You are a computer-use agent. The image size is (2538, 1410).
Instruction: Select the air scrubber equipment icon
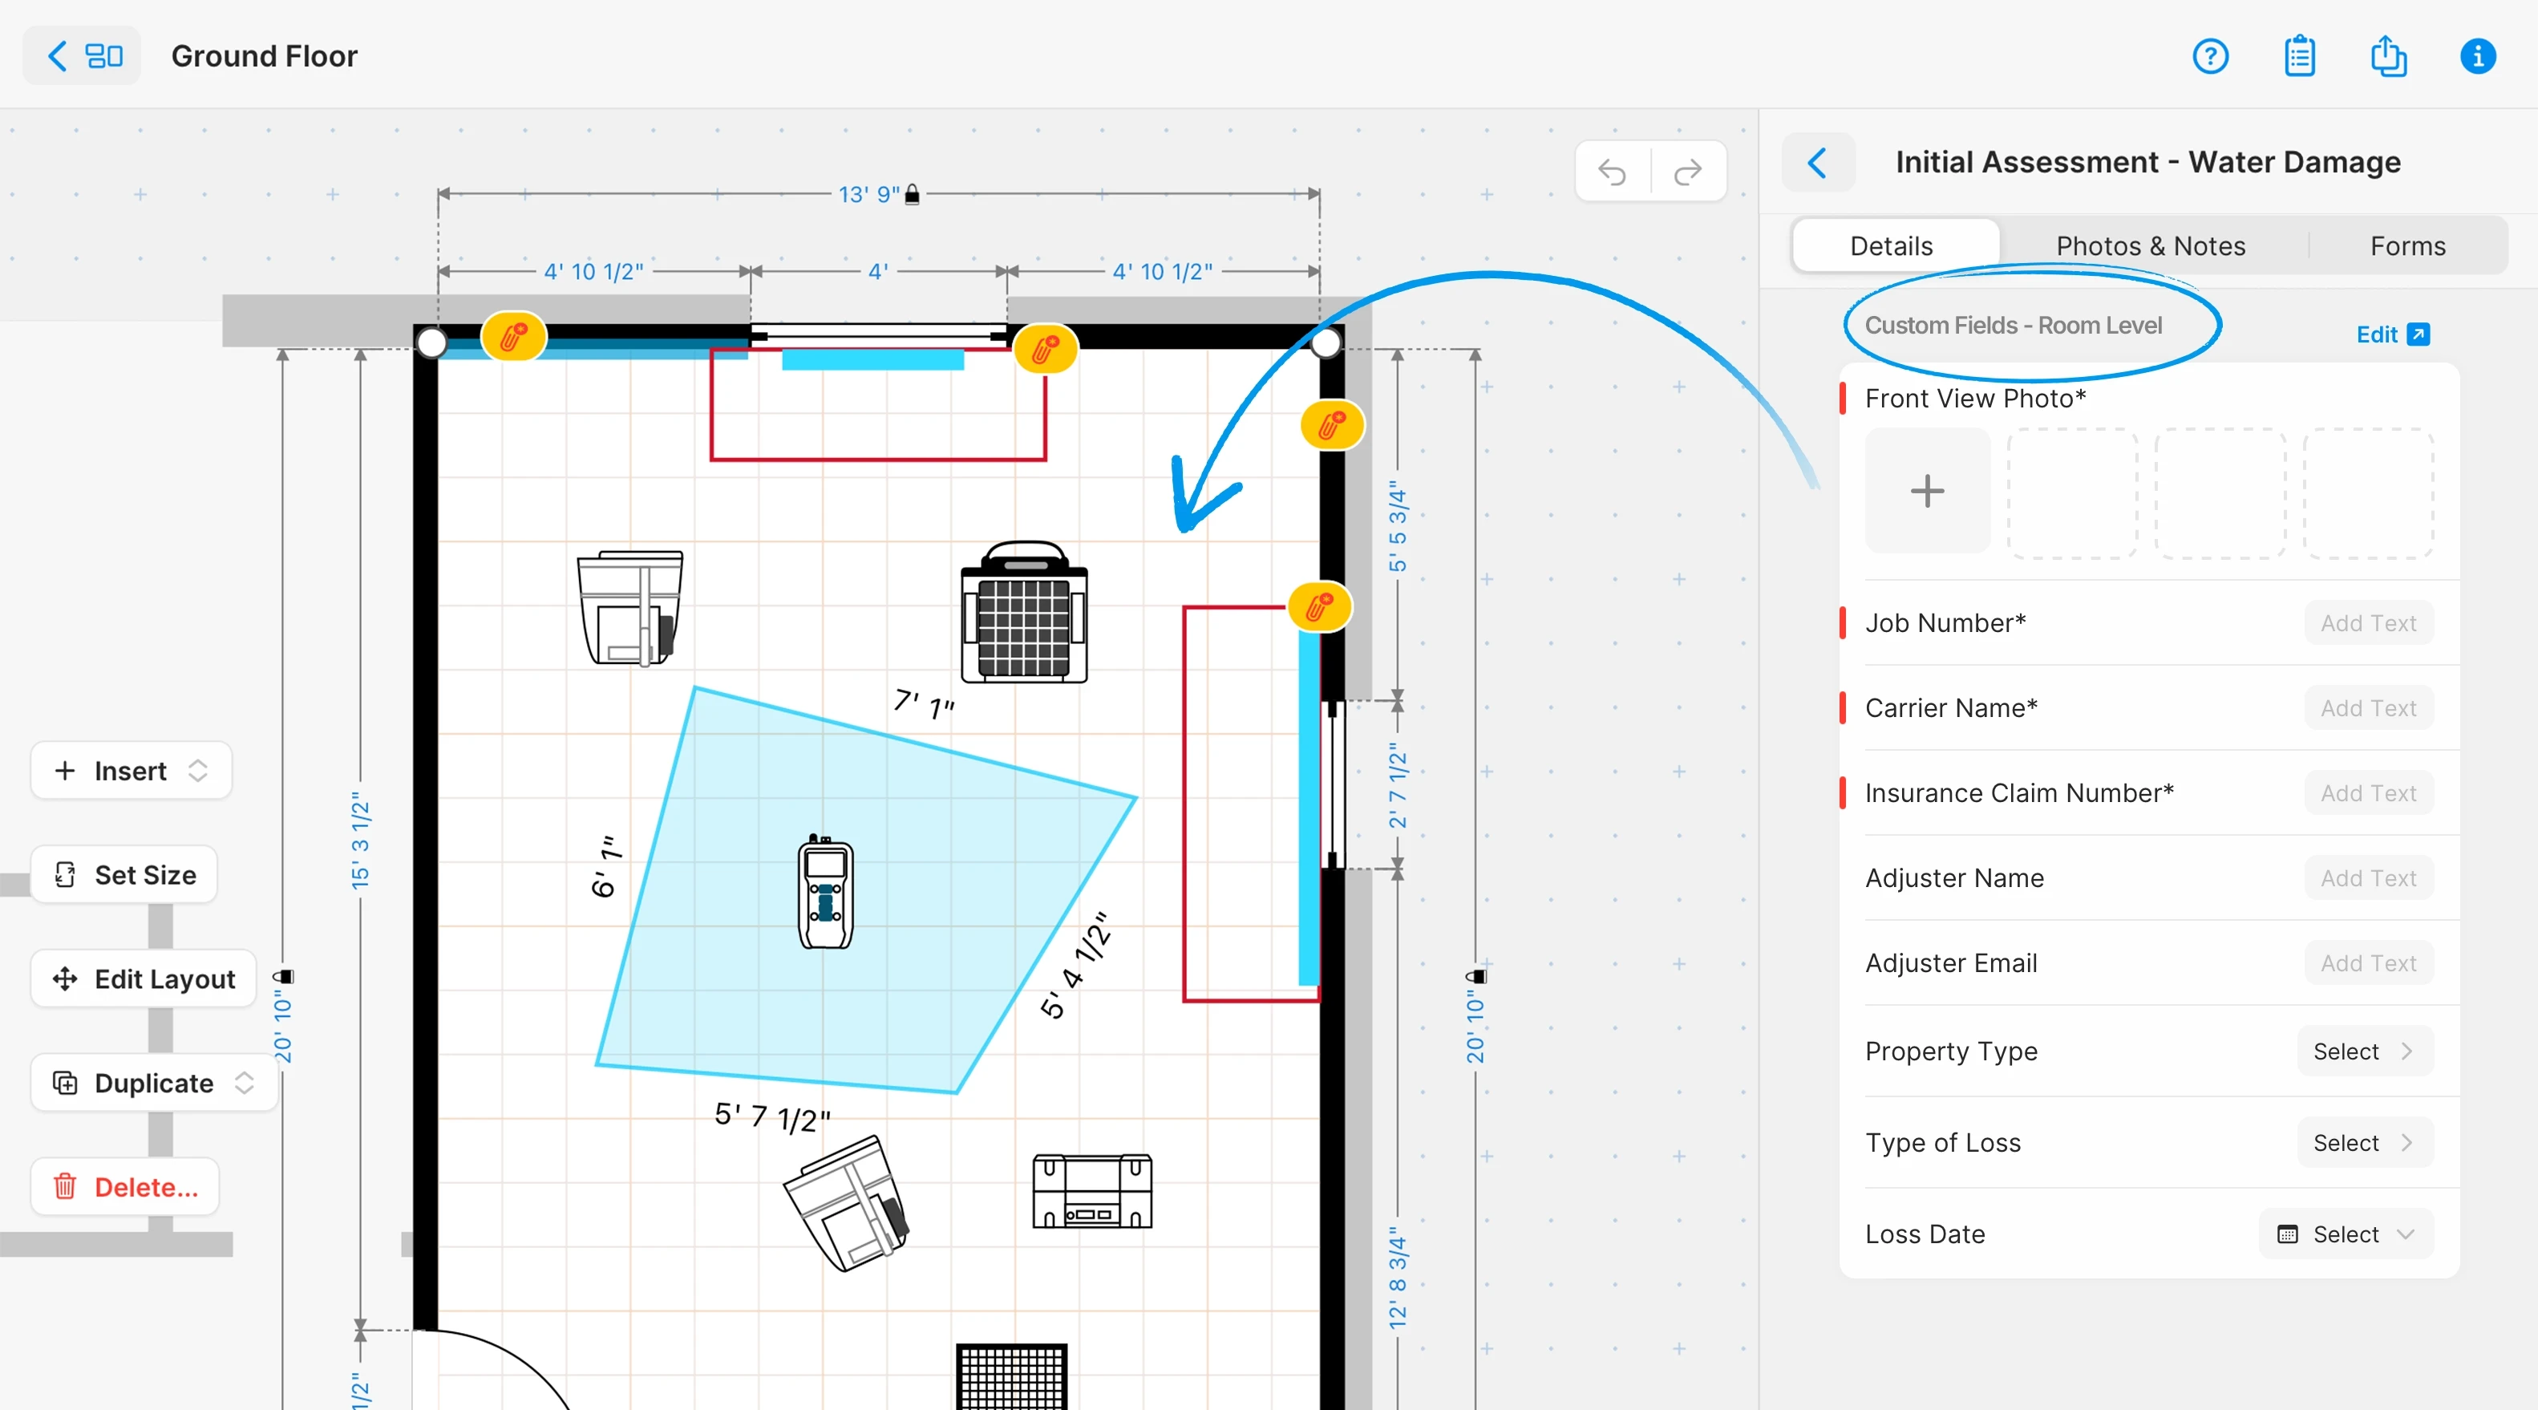click(1024, 613)
